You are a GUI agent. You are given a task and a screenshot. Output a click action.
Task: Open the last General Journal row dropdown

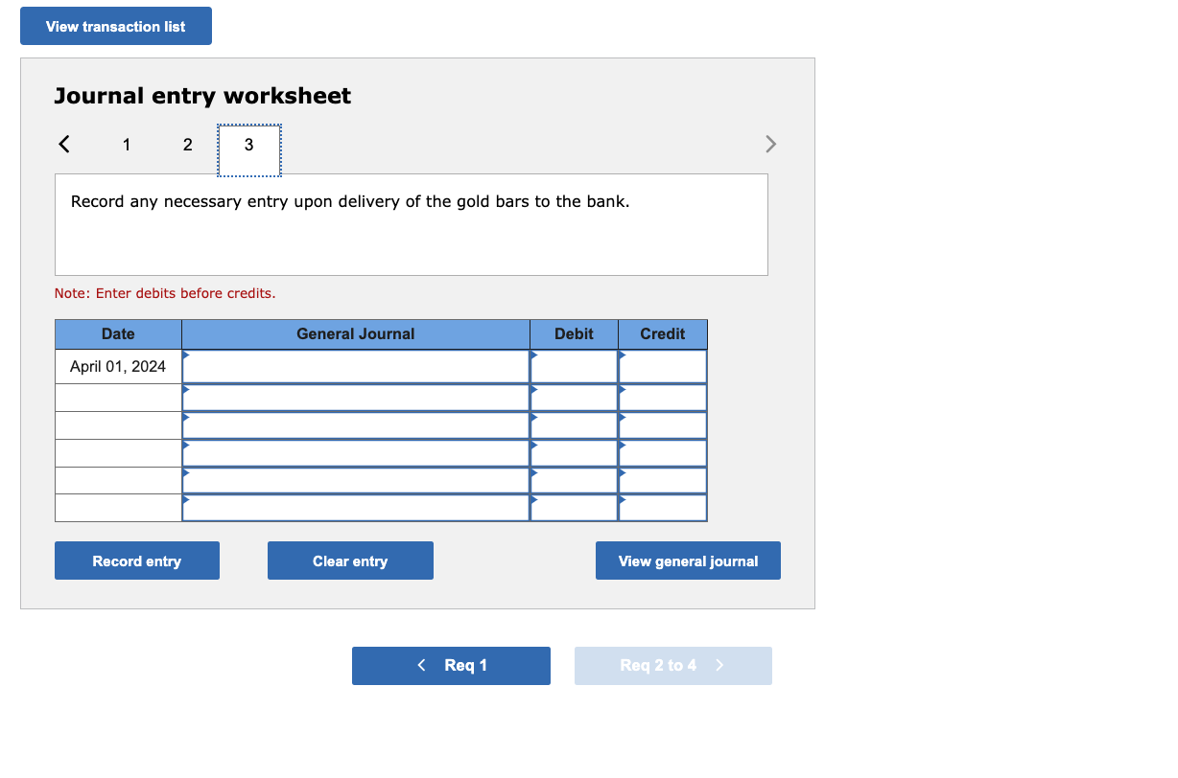[x=355, y=507]
